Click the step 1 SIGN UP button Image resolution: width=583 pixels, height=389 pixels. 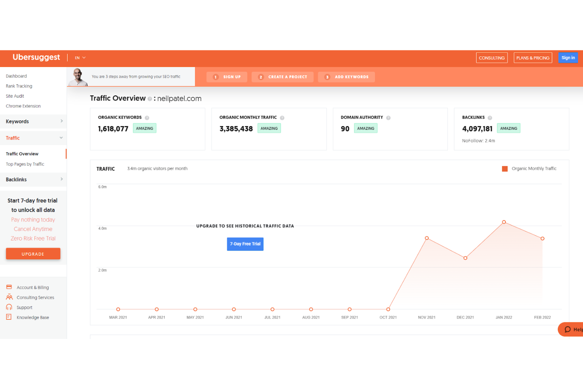click(227, 77)
